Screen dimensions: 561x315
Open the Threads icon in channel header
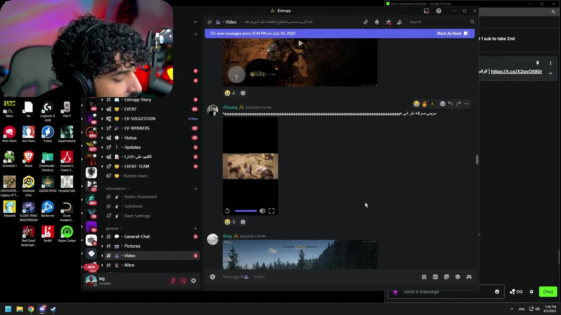366,22
